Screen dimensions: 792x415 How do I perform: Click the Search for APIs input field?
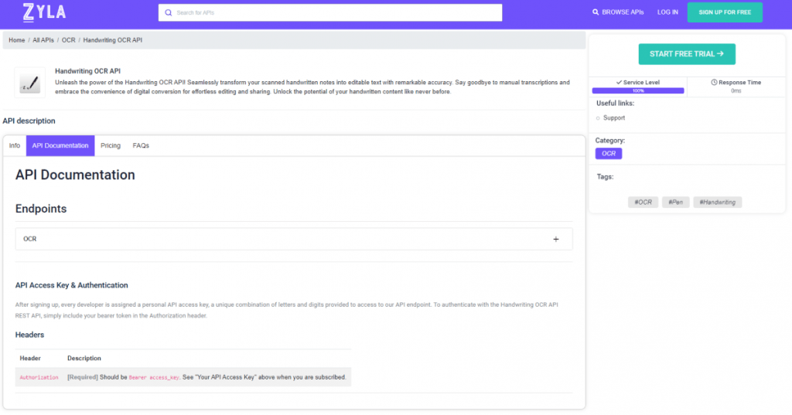tap(329, 12)
